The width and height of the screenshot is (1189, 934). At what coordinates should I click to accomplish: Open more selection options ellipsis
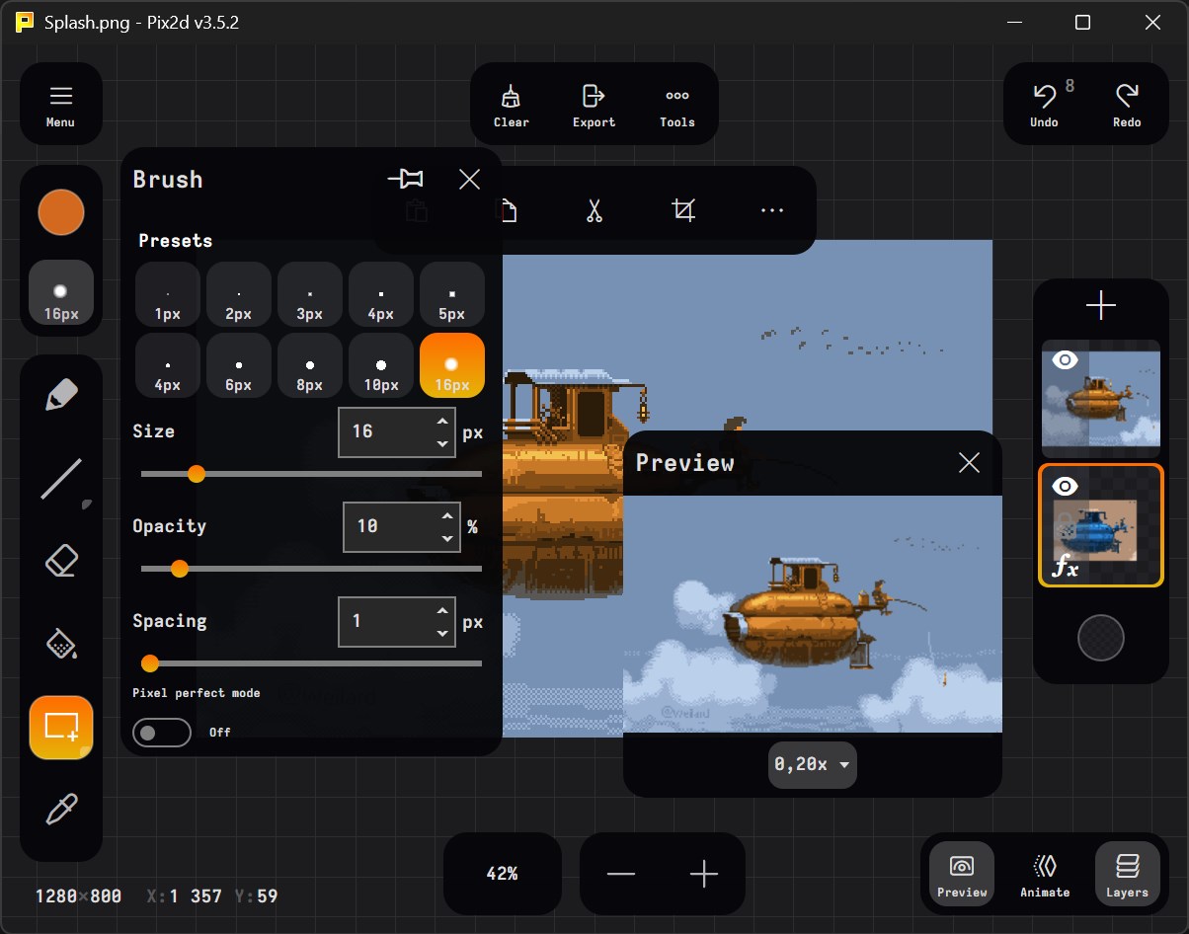coord(772,210)
